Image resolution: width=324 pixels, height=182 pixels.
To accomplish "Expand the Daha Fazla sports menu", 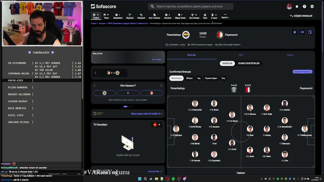I will click(x=225, y=16).
